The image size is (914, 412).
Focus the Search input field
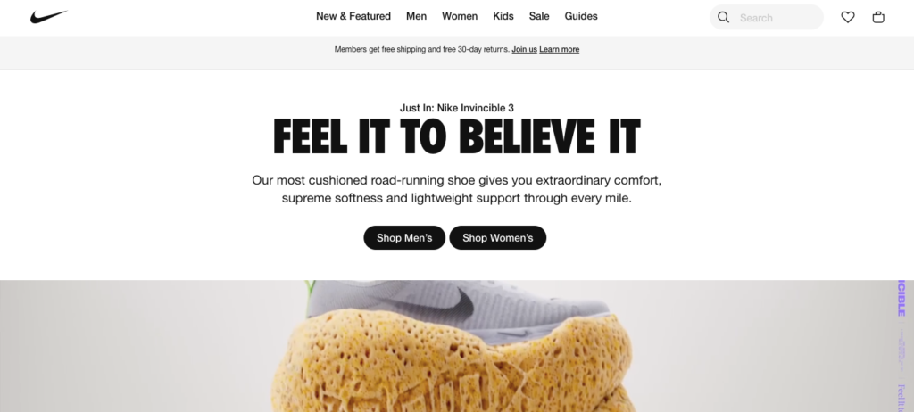point(766,18)
